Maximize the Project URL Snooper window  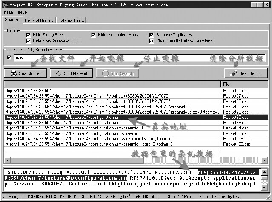[260, 5]
